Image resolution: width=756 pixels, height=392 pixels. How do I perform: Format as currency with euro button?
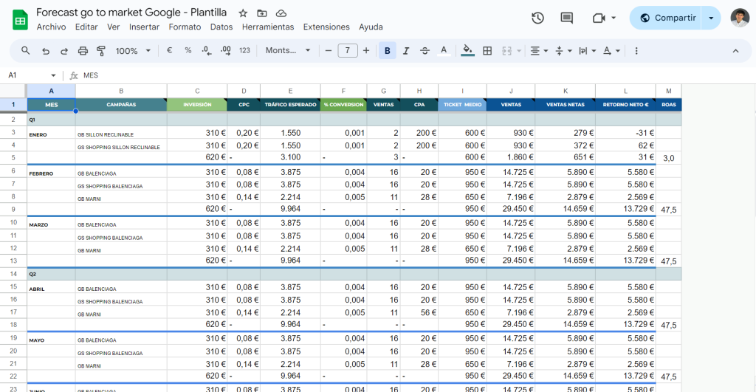coord(170,51)
